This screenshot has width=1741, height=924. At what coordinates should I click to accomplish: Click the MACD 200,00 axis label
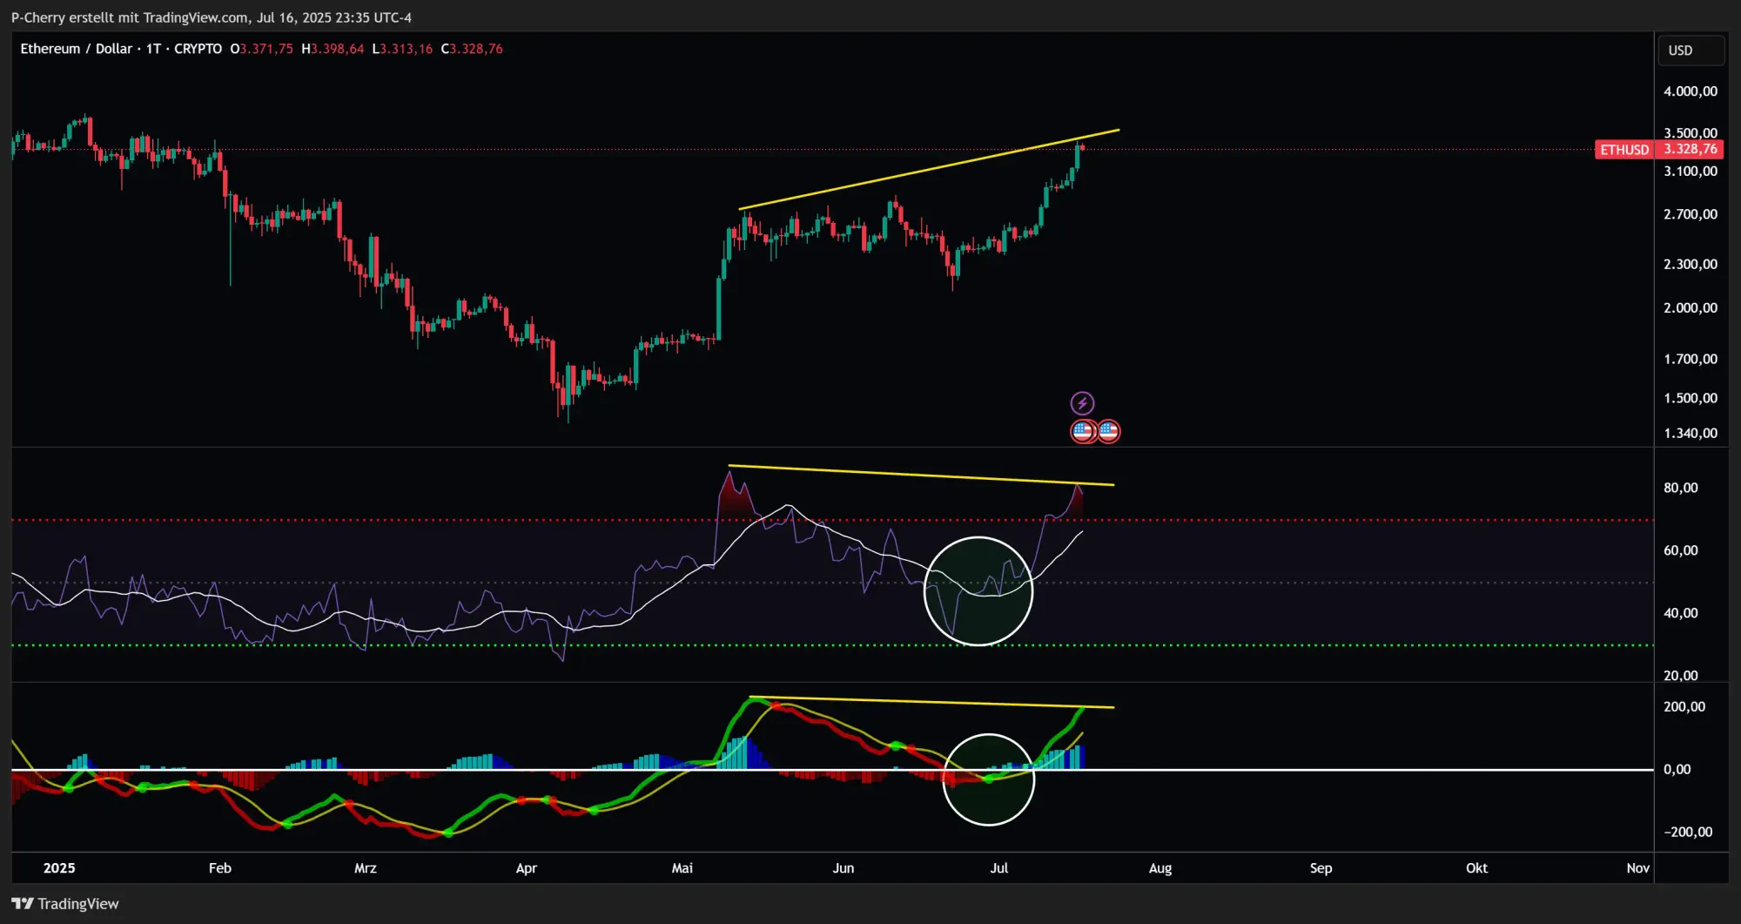pos(1684,707)
